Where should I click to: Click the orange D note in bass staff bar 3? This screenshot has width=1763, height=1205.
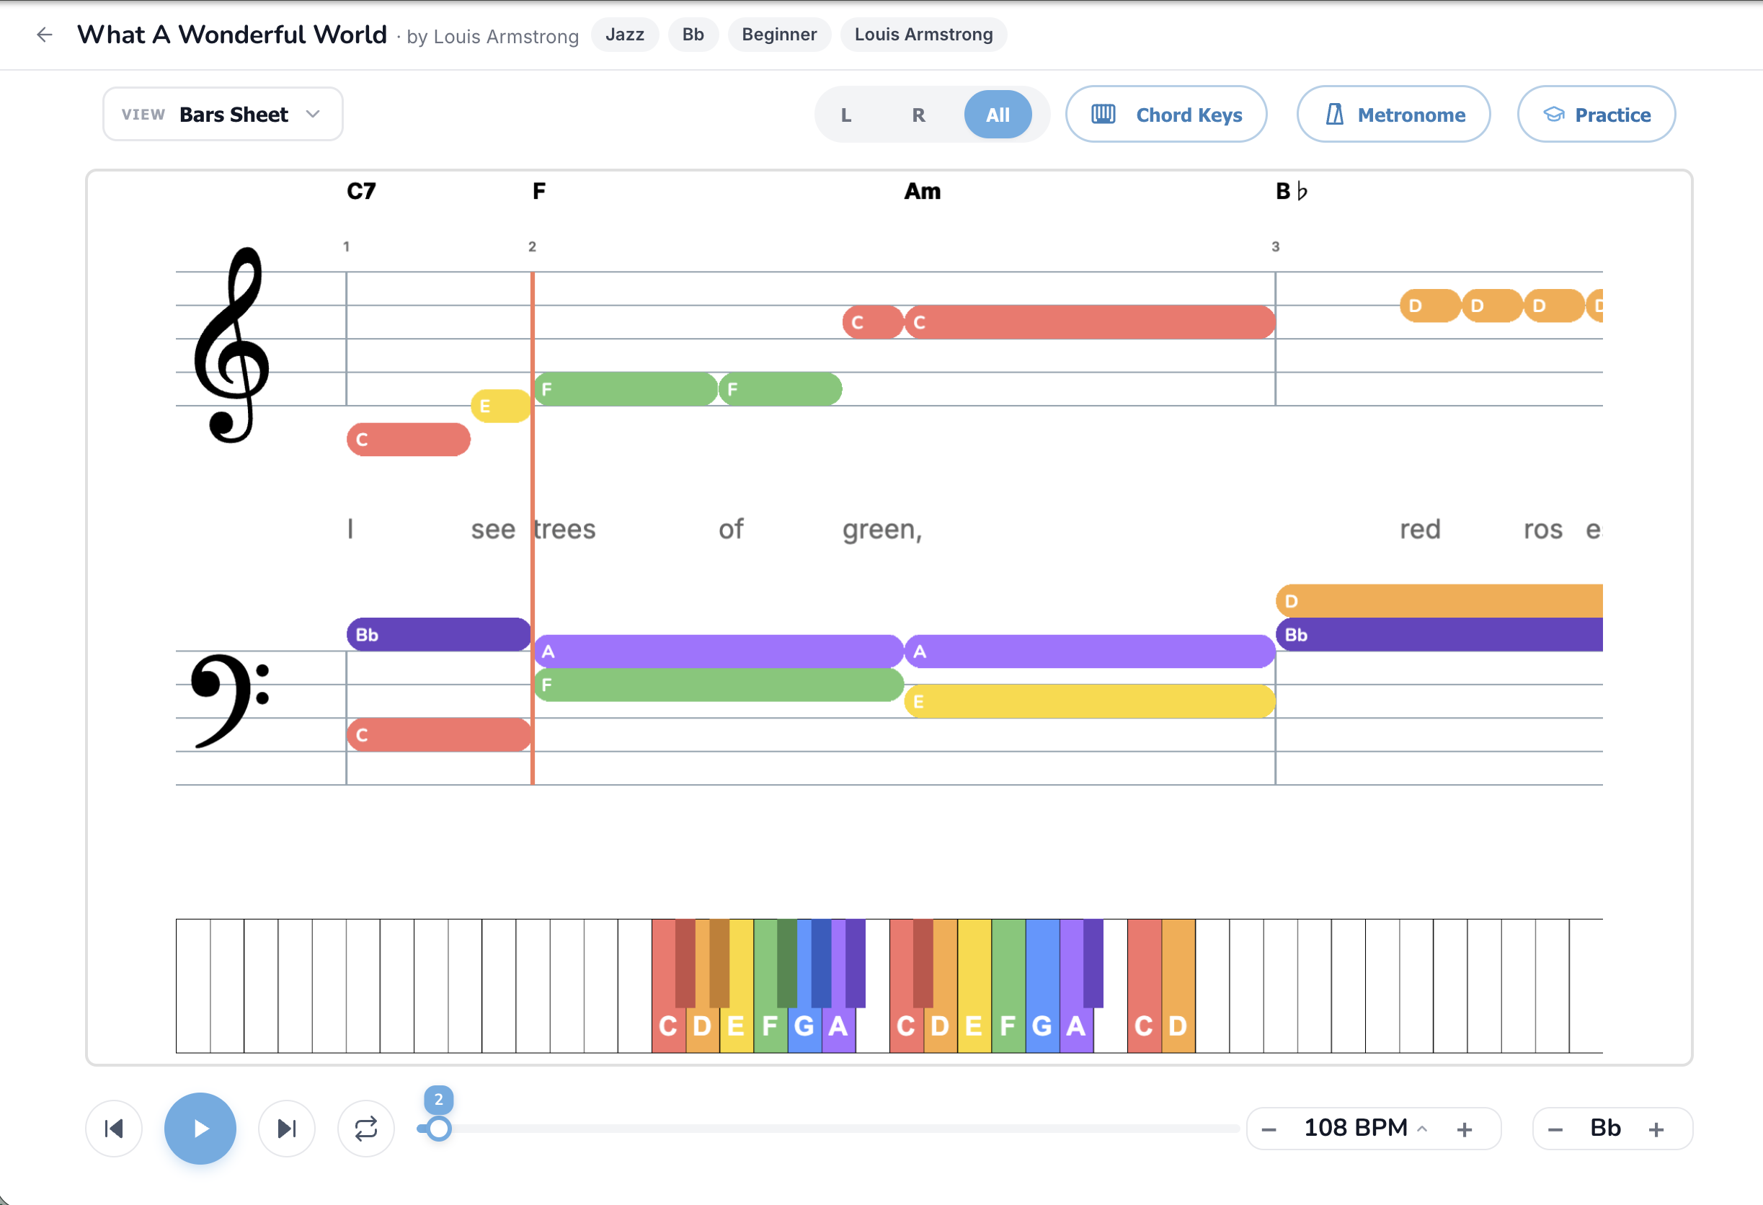click(1439, 601)
